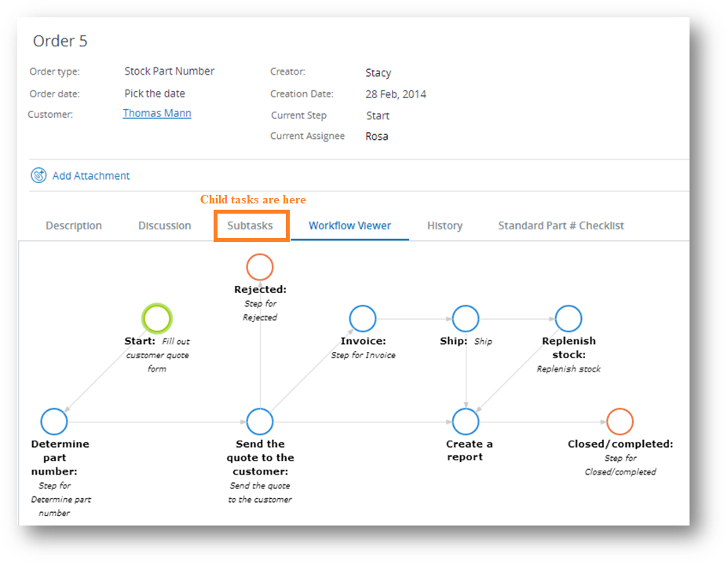Viewport: 728px width, 564px height.
Task: Click the Stock Part Number order type value
Action: (x=169, y=71)
